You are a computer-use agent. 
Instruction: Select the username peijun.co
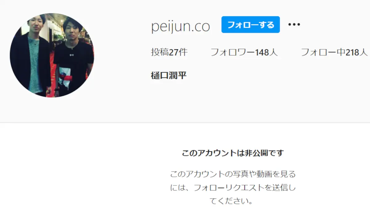click(x=180, y=27)
